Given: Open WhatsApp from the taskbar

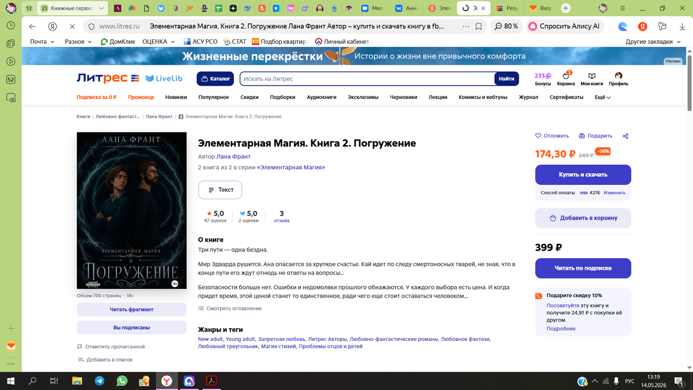Looking at the screenshot, I should [x=122, y=381].
